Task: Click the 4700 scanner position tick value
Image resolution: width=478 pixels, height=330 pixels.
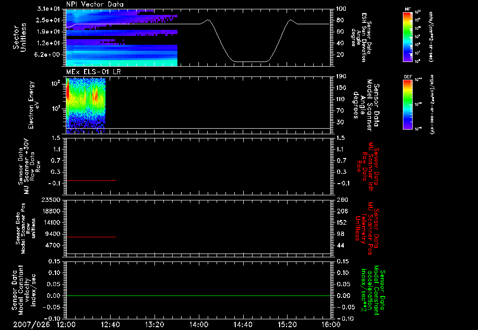Action: (52, 245)
